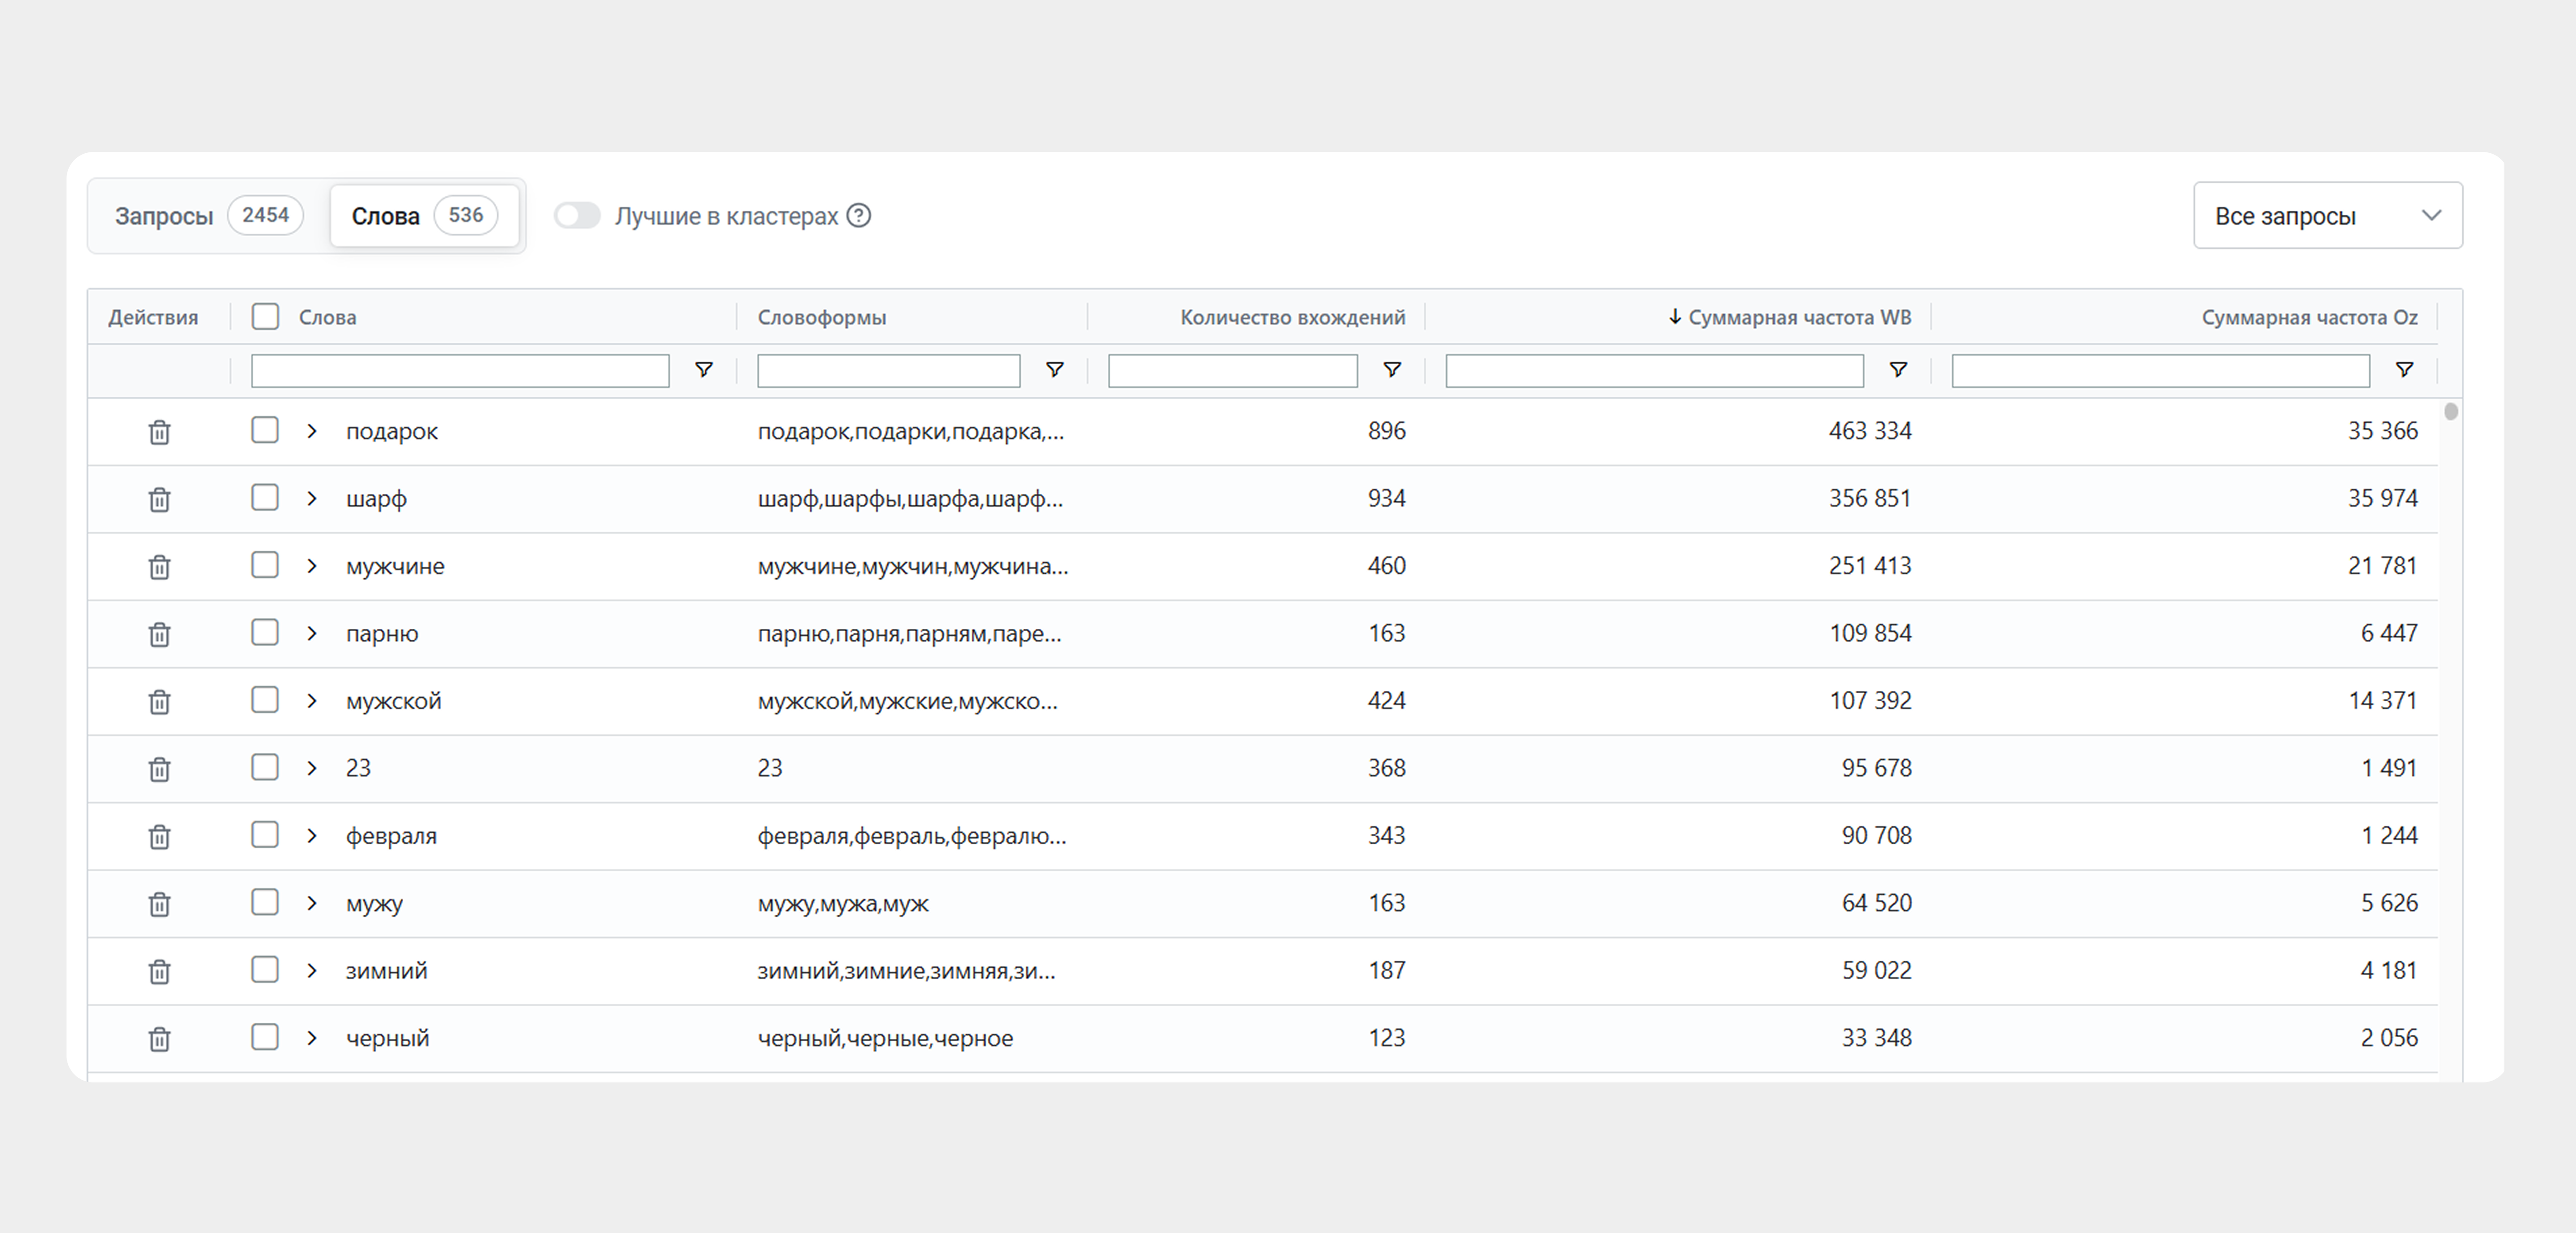Delete the мужу row with trash icon
The width and height of the screenshot is (2576, 1233).
pos(159,903)
